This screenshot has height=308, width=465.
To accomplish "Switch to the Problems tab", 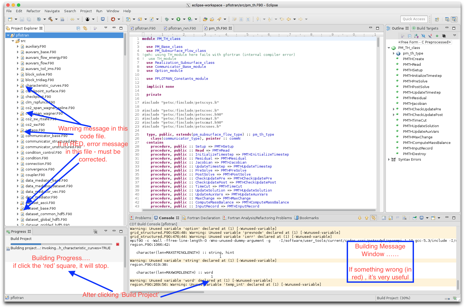I will pos(143,218).
